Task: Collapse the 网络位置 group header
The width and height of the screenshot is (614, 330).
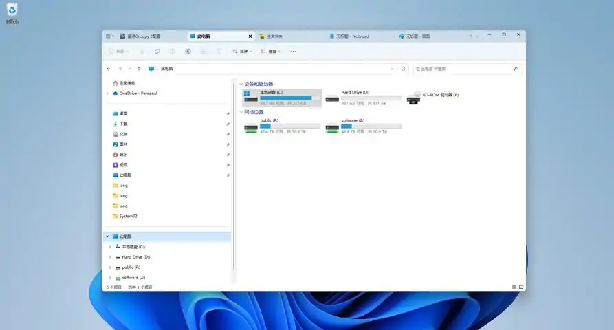Action: [241, 112]
